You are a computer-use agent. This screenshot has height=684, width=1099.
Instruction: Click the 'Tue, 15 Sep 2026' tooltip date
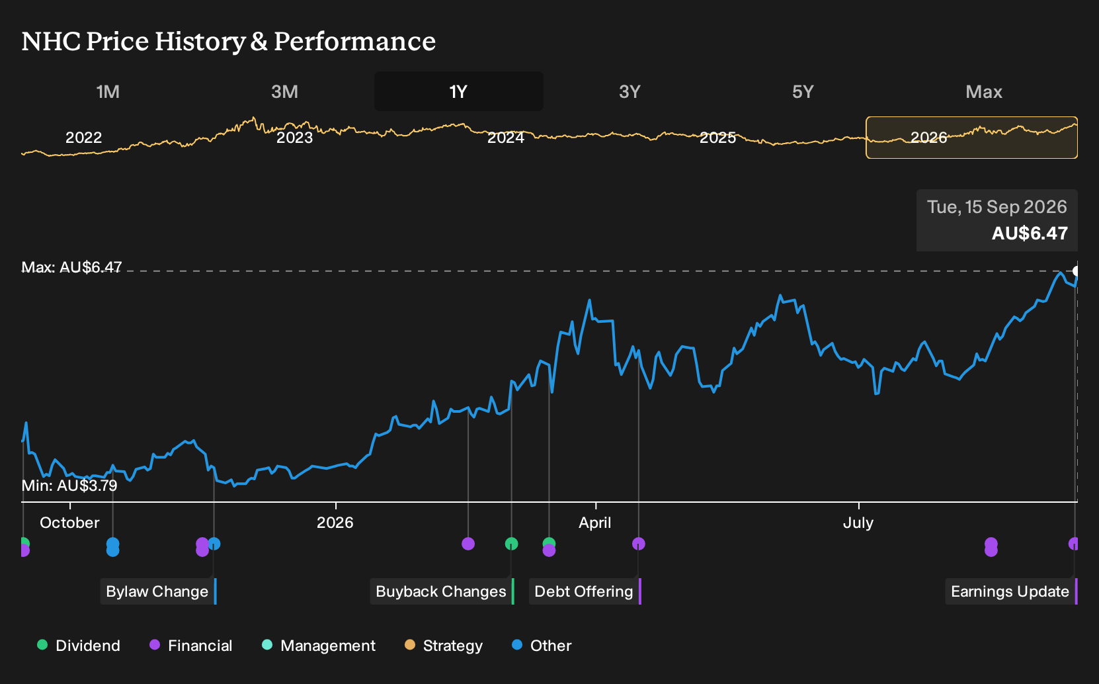[997, 207]
